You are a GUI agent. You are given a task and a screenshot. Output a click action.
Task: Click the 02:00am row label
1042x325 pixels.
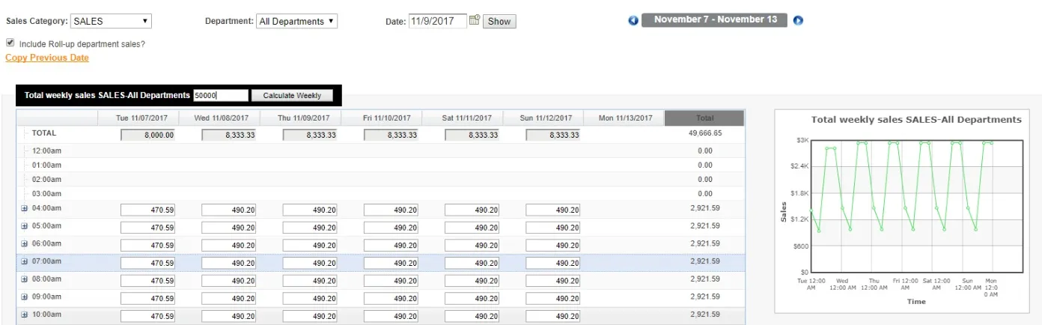coord(46,179)
